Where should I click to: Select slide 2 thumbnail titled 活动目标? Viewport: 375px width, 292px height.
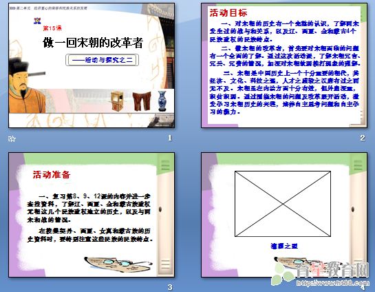click(284, 65)
